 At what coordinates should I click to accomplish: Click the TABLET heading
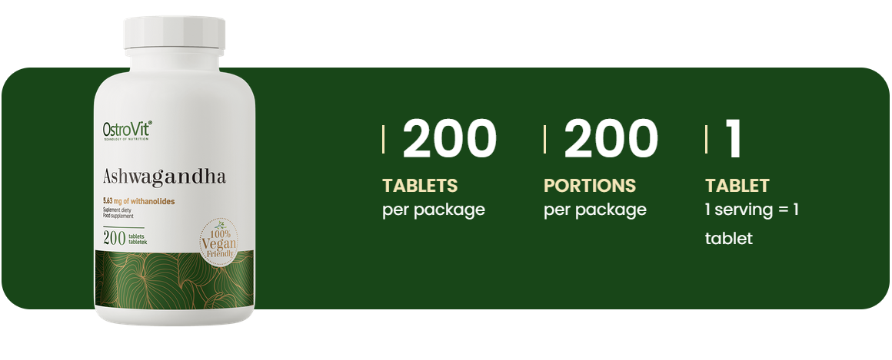point(737,186)
